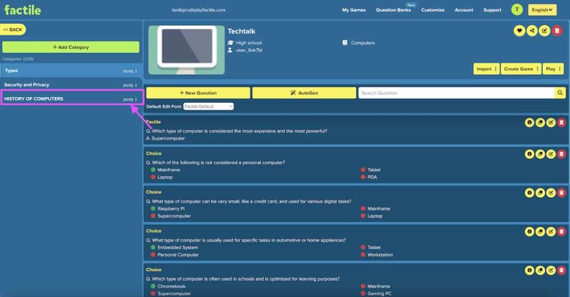Open point value icon for Chromebook question

[x=530, y=270]
